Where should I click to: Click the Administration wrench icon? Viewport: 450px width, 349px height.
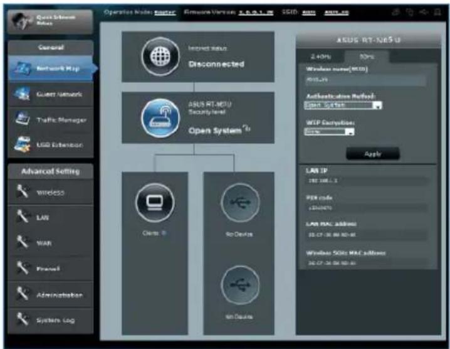[23, 294]
